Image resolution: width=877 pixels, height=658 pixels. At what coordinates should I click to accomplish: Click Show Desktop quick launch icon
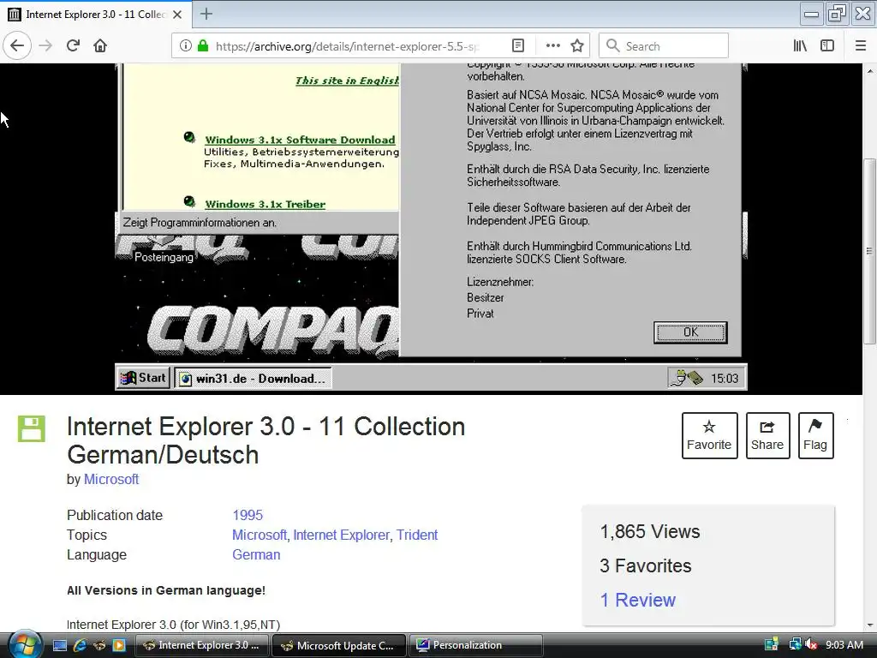(60, 645)
